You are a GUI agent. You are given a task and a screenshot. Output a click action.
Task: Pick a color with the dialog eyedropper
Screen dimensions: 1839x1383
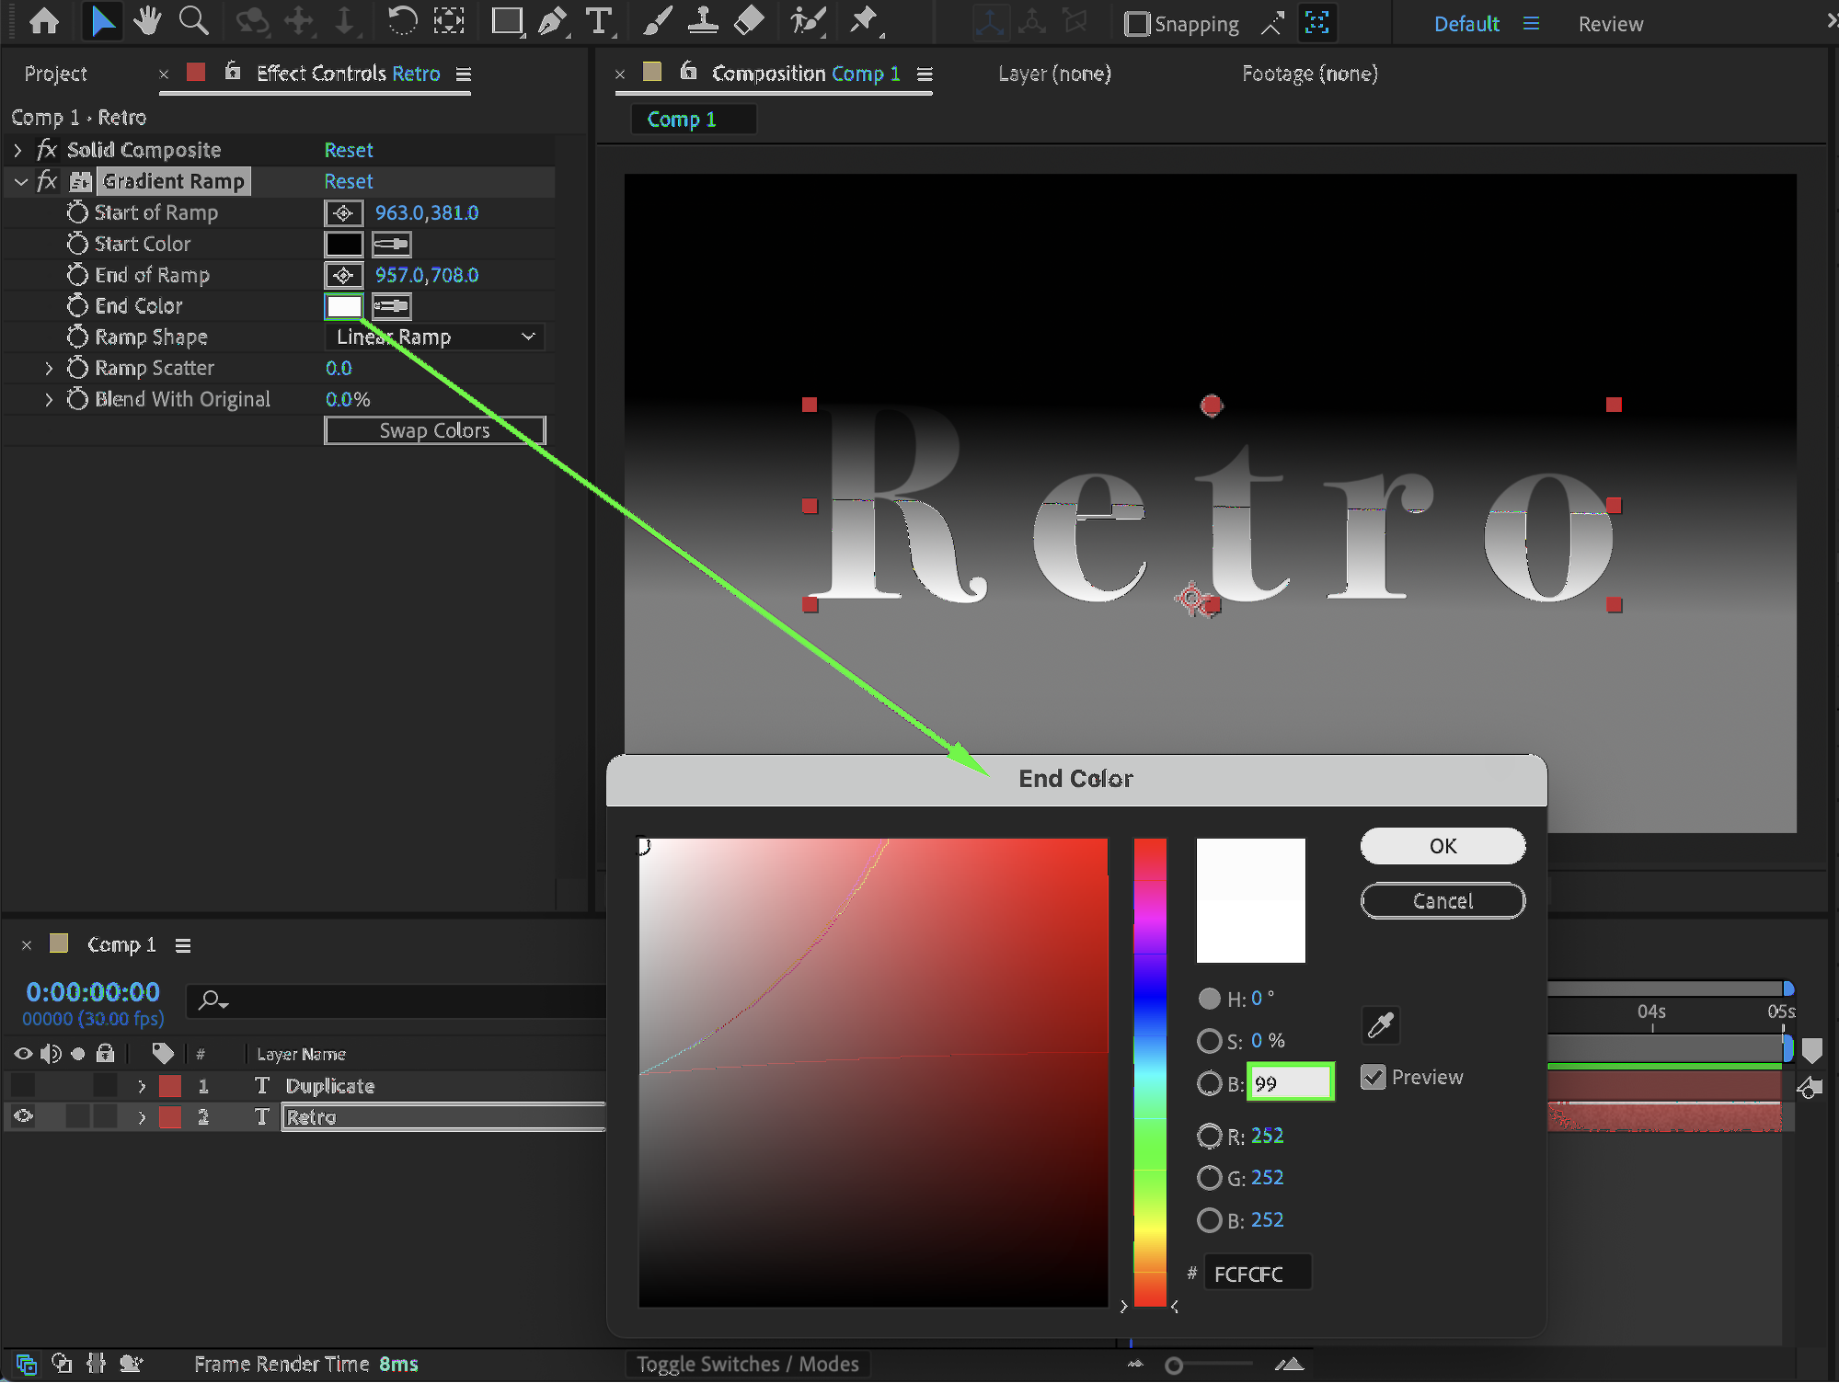pos(1380,1024)
